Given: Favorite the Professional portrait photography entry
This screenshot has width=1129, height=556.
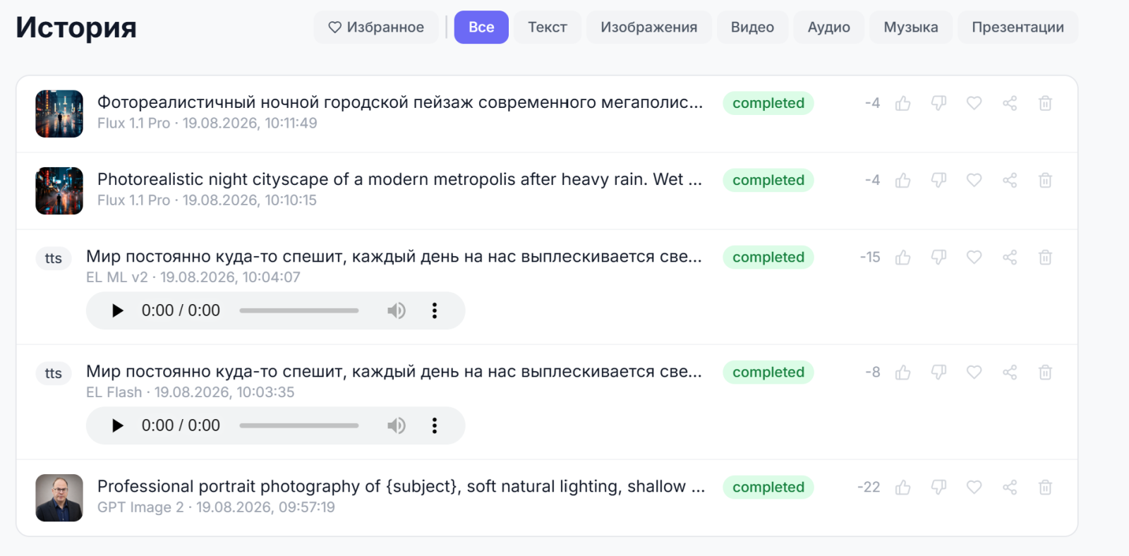Looking at the screenshot, I should pyautogui.click(x=974, y=488).
